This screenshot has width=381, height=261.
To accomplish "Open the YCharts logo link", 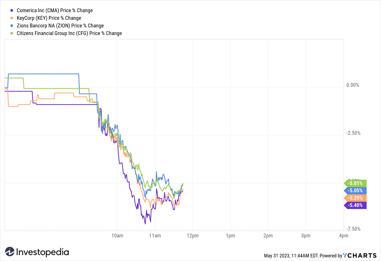I will click(x=360, y=255).
